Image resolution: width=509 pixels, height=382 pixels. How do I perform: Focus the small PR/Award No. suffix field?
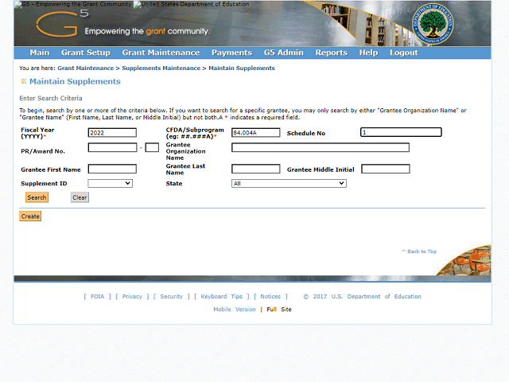152,147
